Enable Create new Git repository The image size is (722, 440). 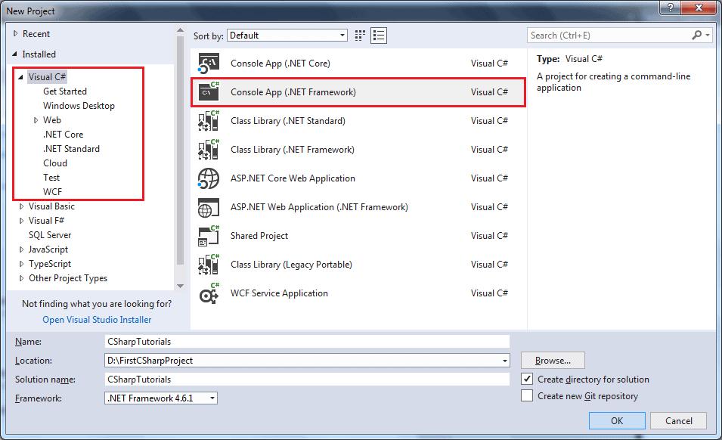[527, 395]
